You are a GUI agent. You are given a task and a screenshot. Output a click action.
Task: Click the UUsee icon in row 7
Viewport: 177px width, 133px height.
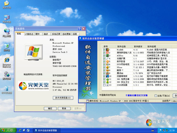click(x=107, y=67)
